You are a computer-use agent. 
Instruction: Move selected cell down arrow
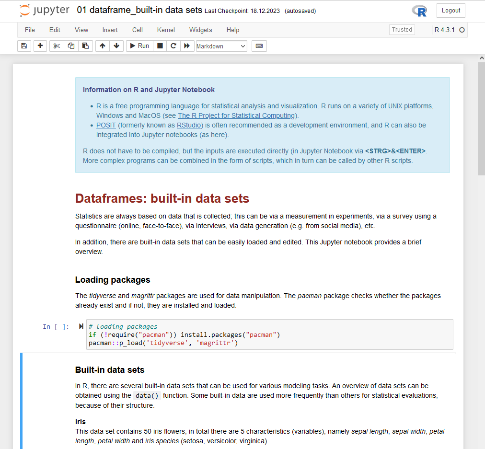[x=116, y=46]
